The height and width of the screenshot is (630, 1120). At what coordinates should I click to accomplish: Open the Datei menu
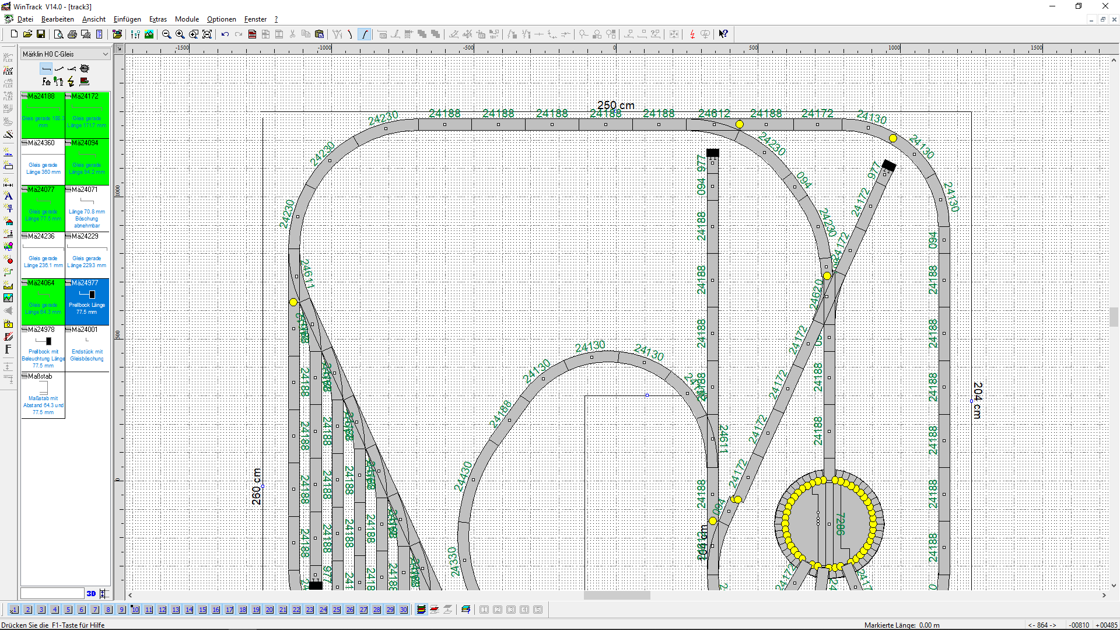pos(25,19)
